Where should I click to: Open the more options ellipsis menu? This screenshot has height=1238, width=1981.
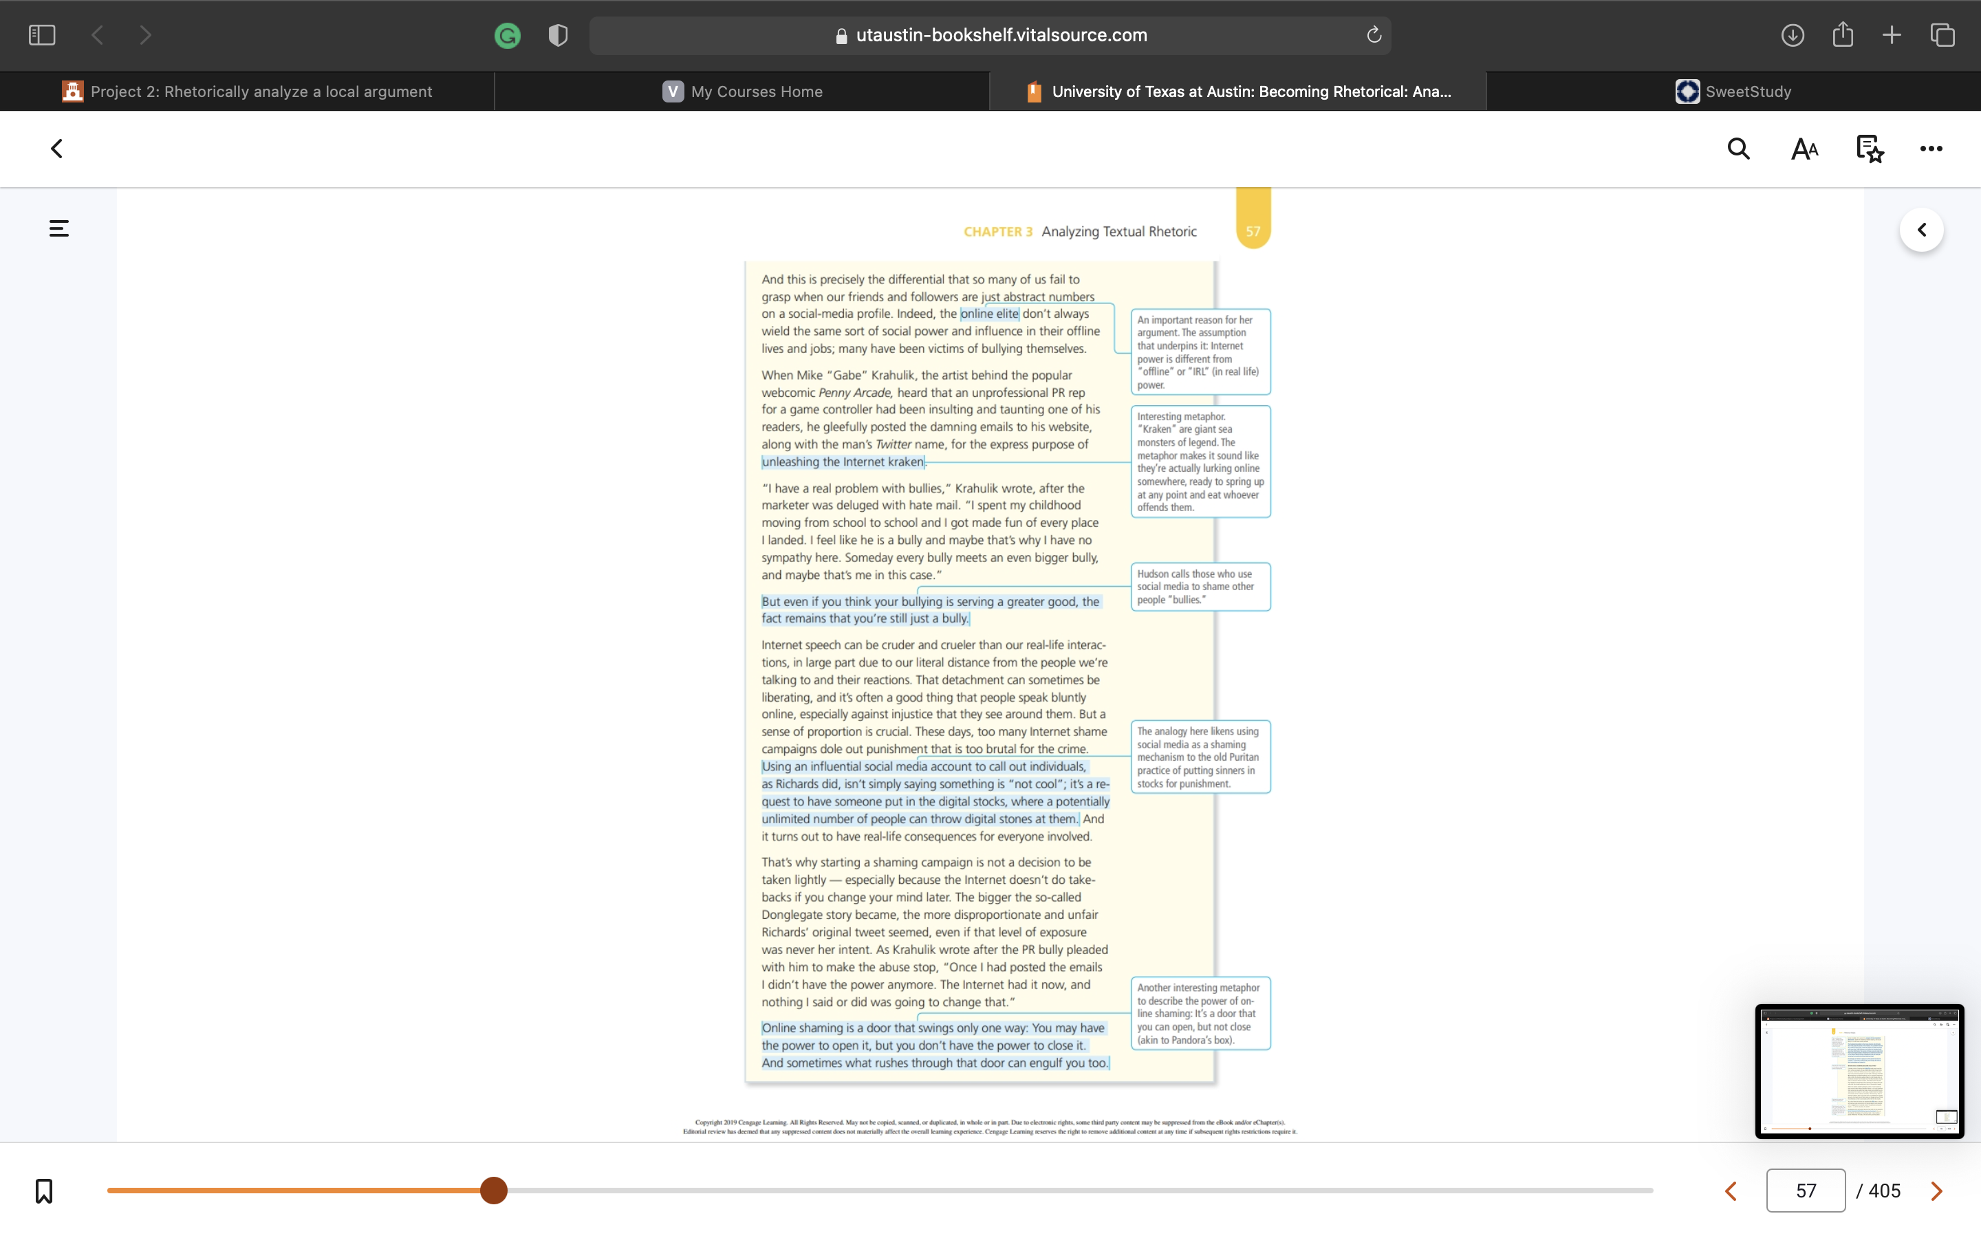pos(1931,149)
